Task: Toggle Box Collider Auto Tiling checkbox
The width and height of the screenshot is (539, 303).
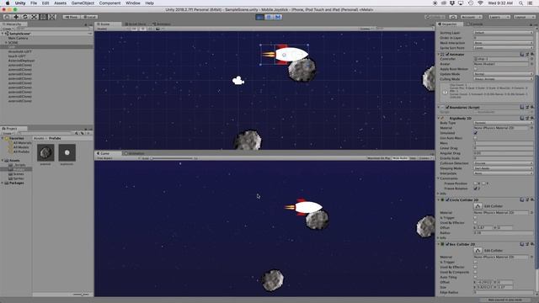Action: 475,277
